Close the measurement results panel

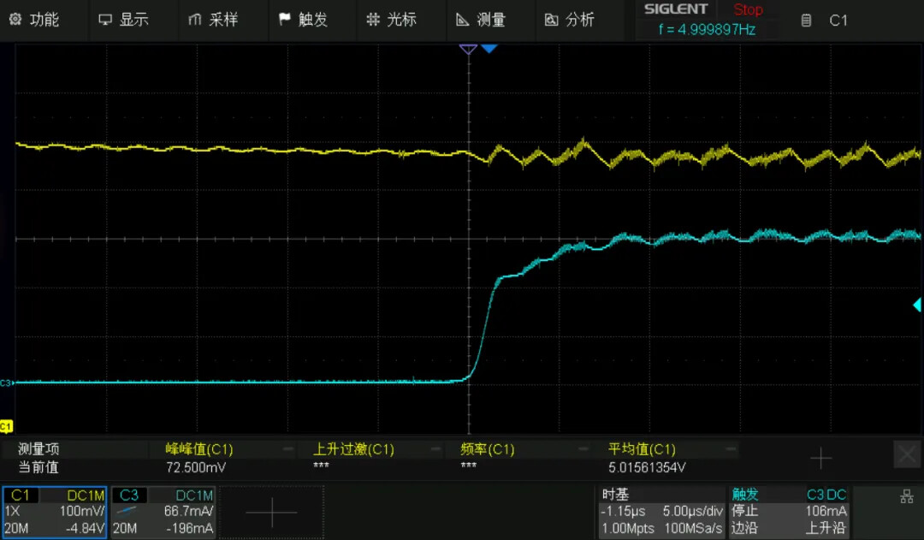pos(906,454)
